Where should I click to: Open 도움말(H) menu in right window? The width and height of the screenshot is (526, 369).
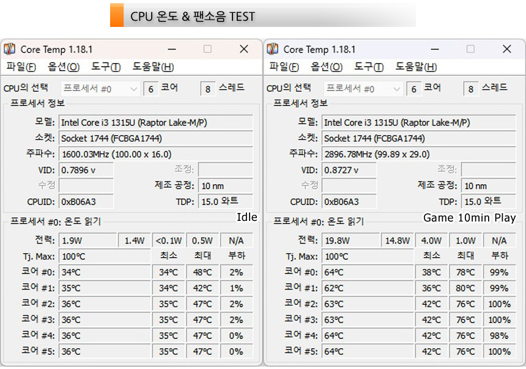click(x=416, y=67)
